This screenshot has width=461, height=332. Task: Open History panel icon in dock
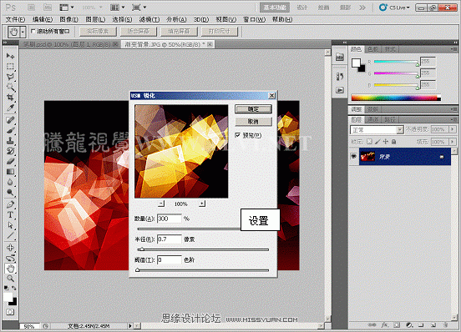point(340,77)
